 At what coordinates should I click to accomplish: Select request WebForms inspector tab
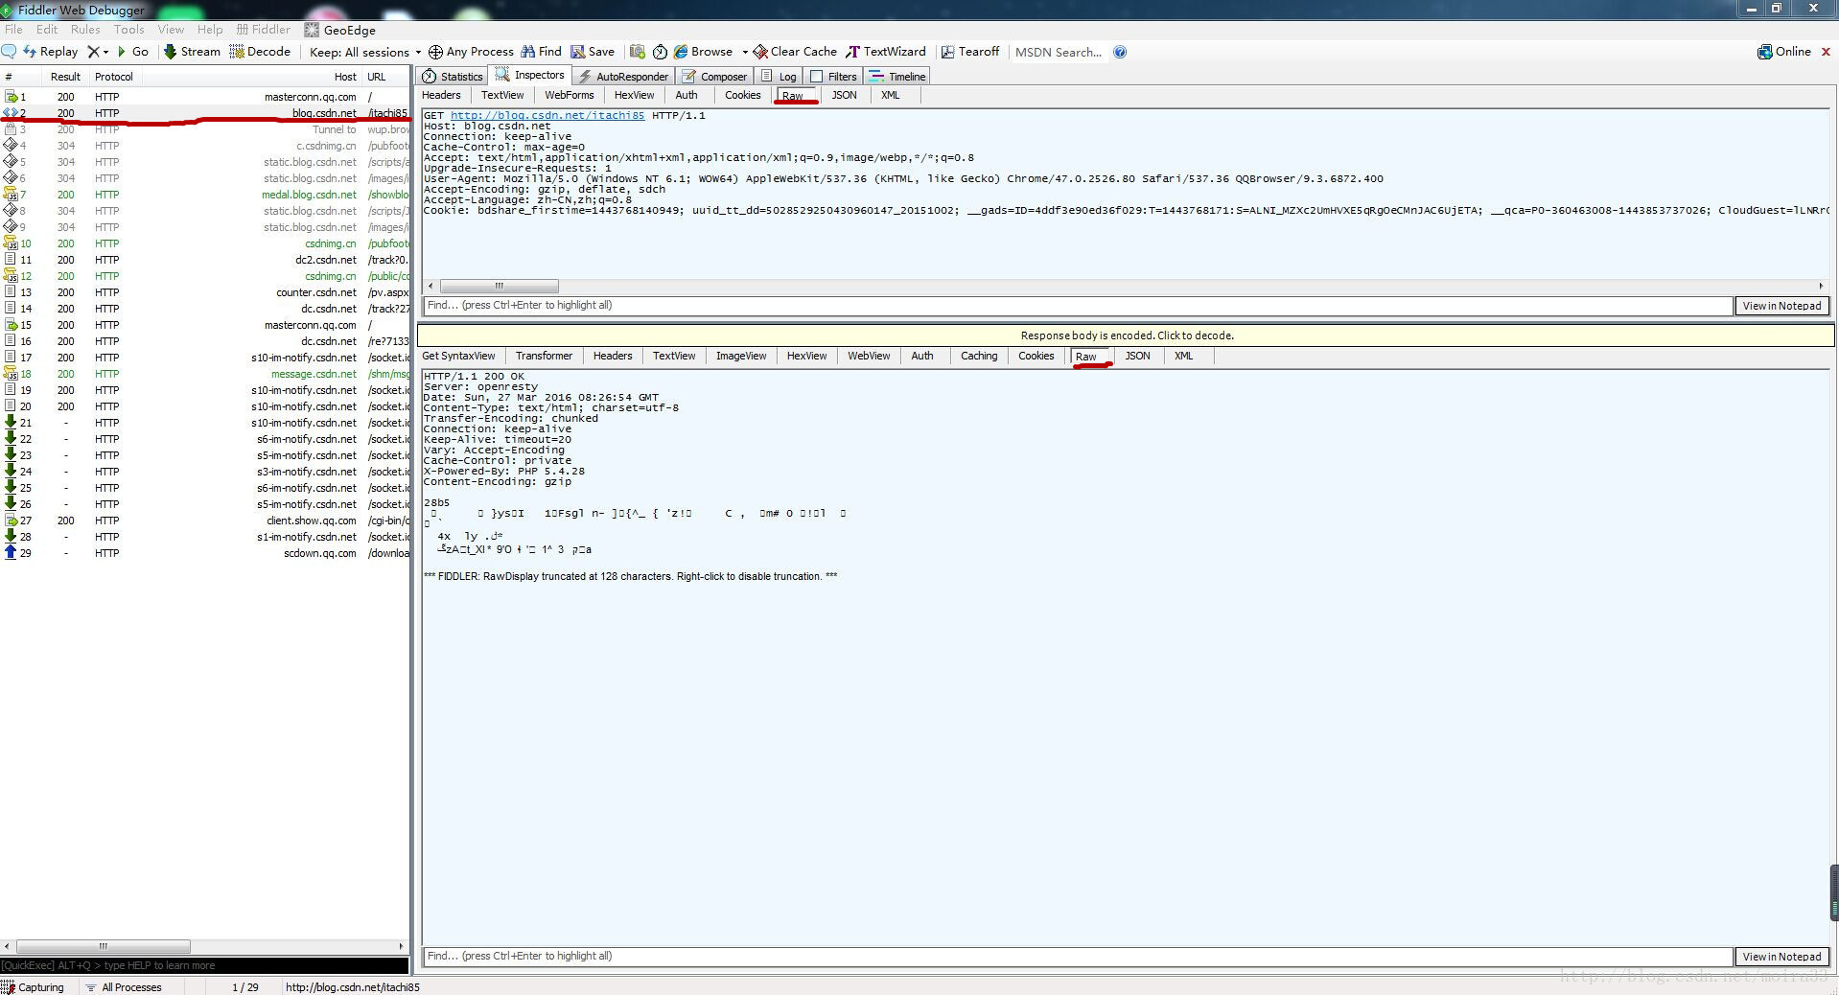coord(570,95)
